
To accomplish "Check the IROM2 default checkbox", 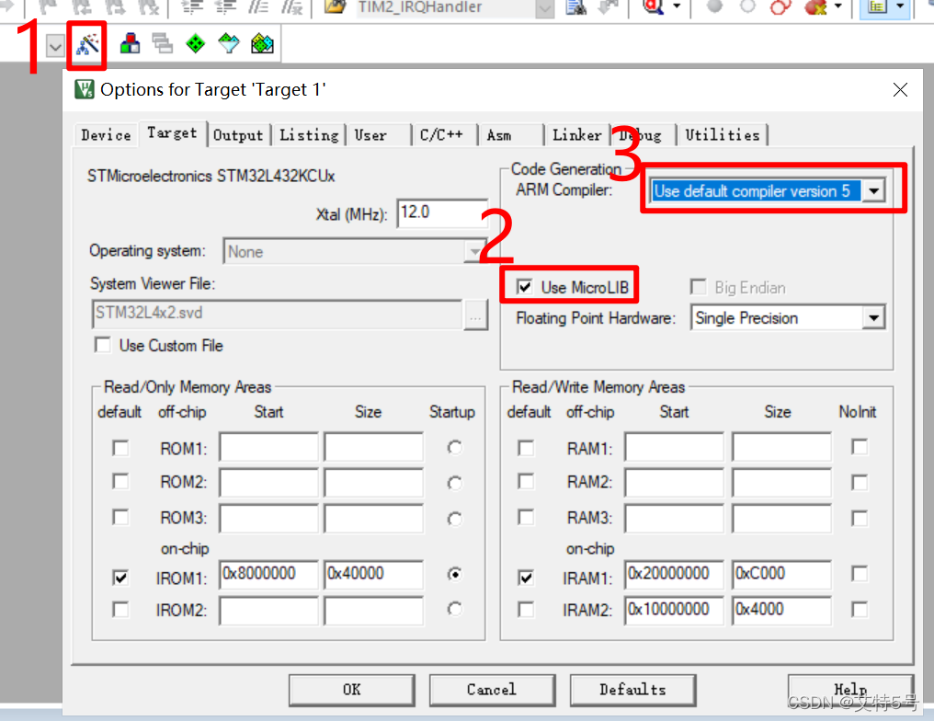I will coord(120,610).
